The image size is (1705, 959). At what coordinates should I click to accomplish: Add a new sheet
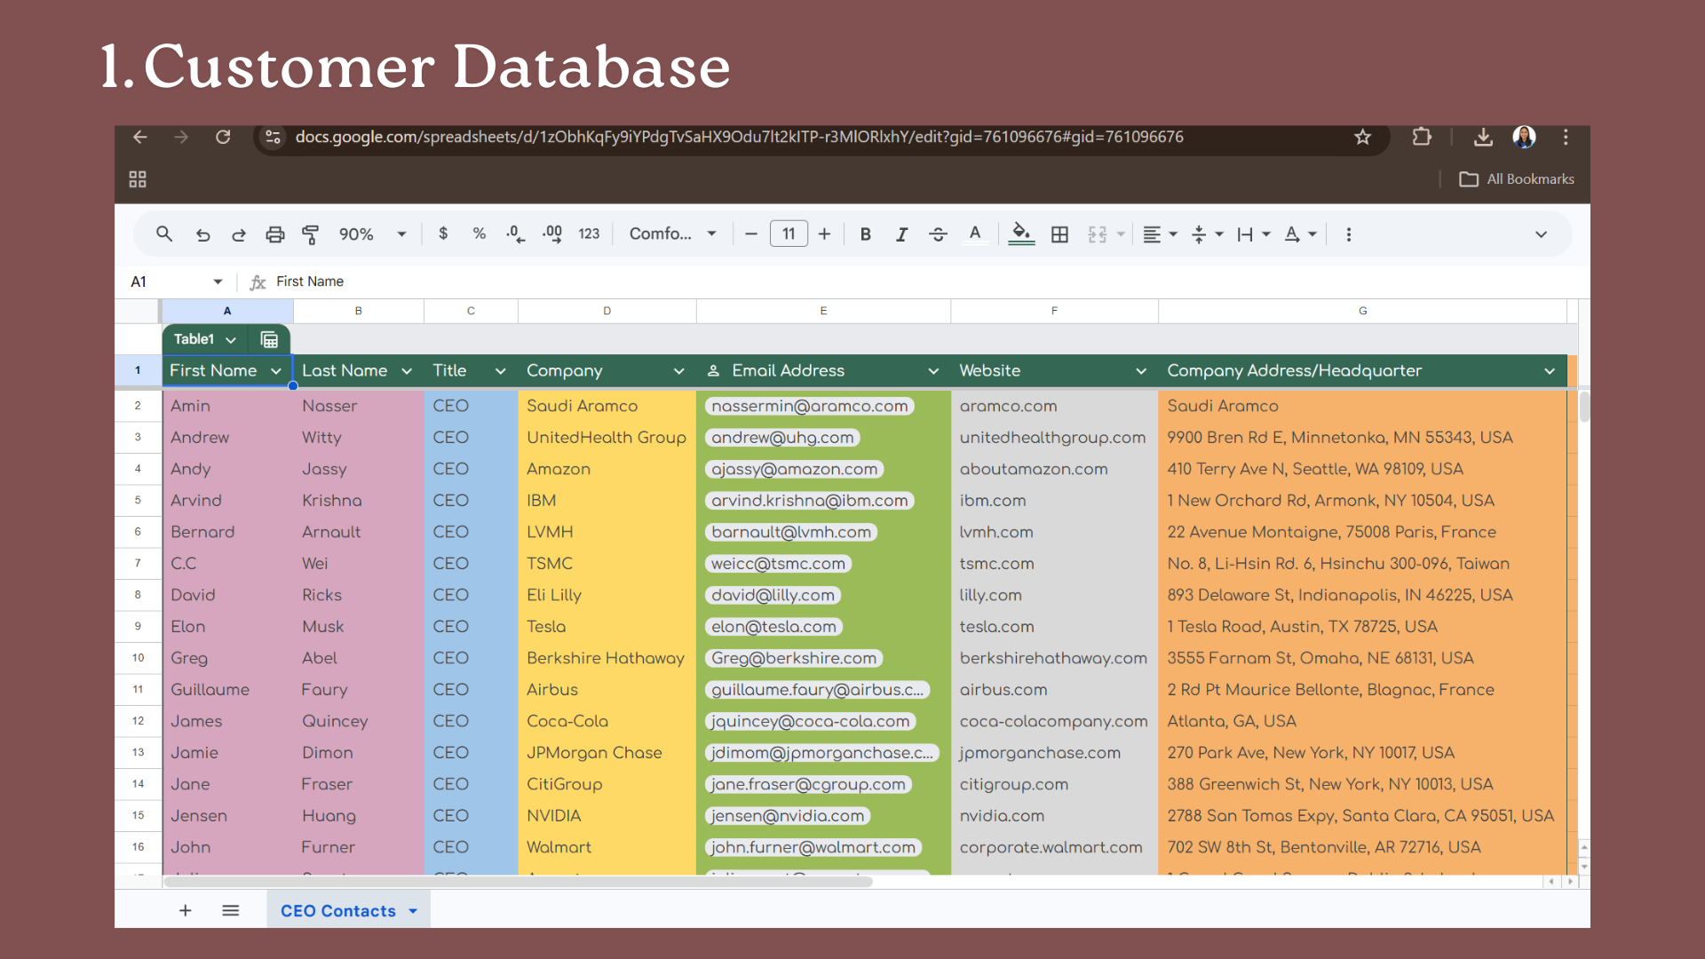pos(186,910)
